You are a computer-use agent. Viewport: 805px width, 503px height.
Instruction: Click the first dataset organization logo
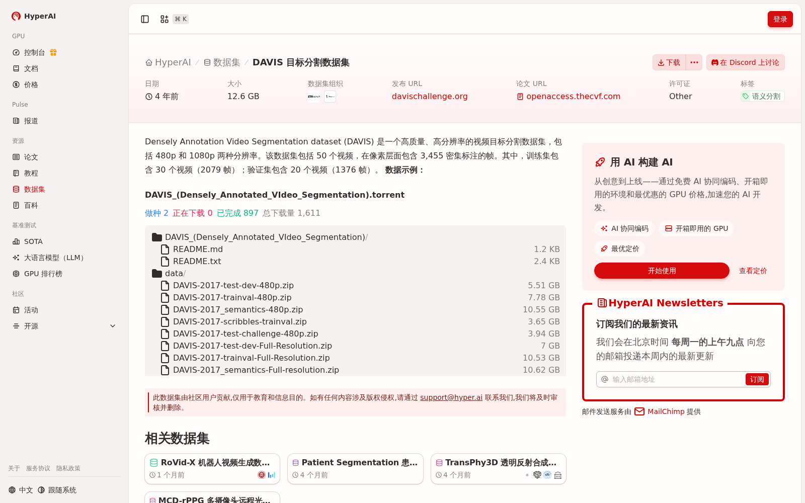point(314,97)
